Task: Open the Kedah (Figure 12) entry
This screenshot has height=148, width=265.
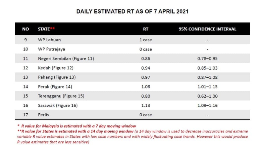Action: coord(56,68)
